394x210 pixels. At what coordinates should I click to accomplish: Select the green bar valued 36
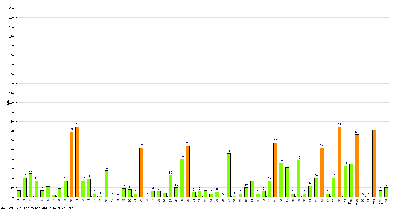[281, 180]
